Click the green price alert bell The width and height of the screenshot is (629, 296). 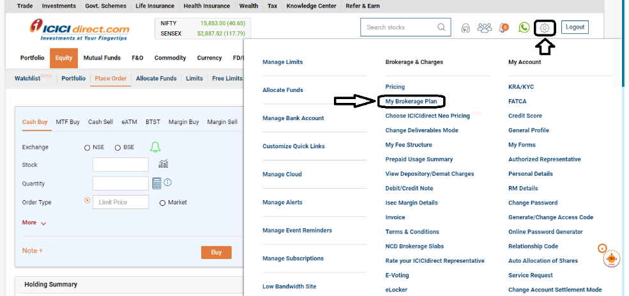coord(155,147)
